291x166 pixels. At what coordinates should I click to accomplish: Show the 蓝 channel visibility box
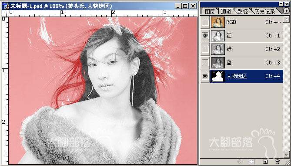[x=205, y=63]
